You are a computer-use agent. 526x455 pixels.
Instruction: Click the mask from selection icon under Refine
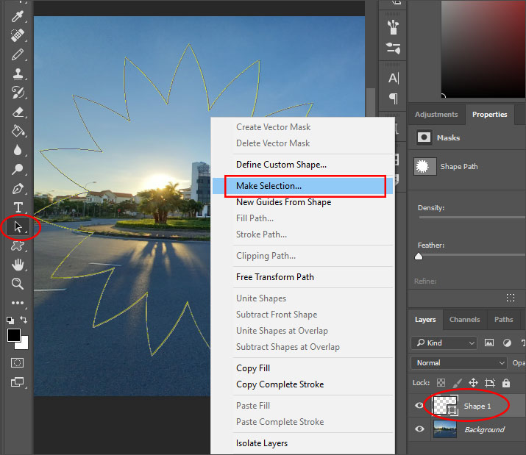(511, 298)
